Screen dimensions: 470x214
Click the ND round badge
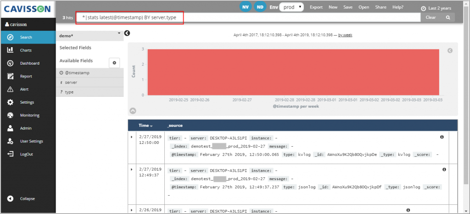[260, 7]
